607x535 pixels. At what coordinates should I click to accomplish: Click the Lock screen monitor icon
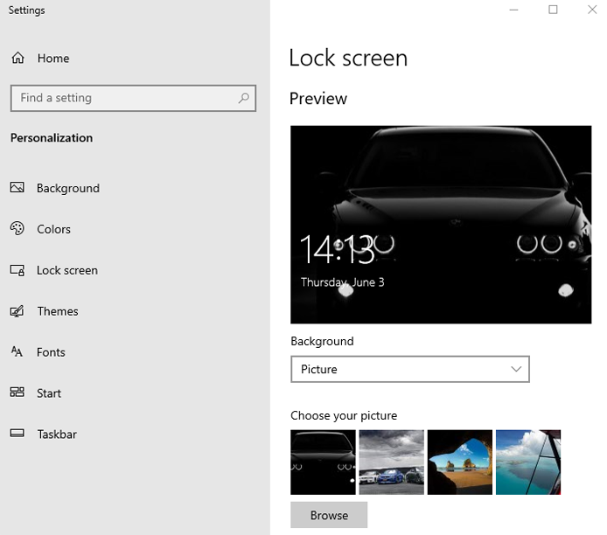coord(17,270)
